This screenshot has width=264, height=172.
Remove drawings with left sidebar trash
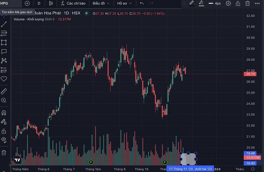coord(4,152)
